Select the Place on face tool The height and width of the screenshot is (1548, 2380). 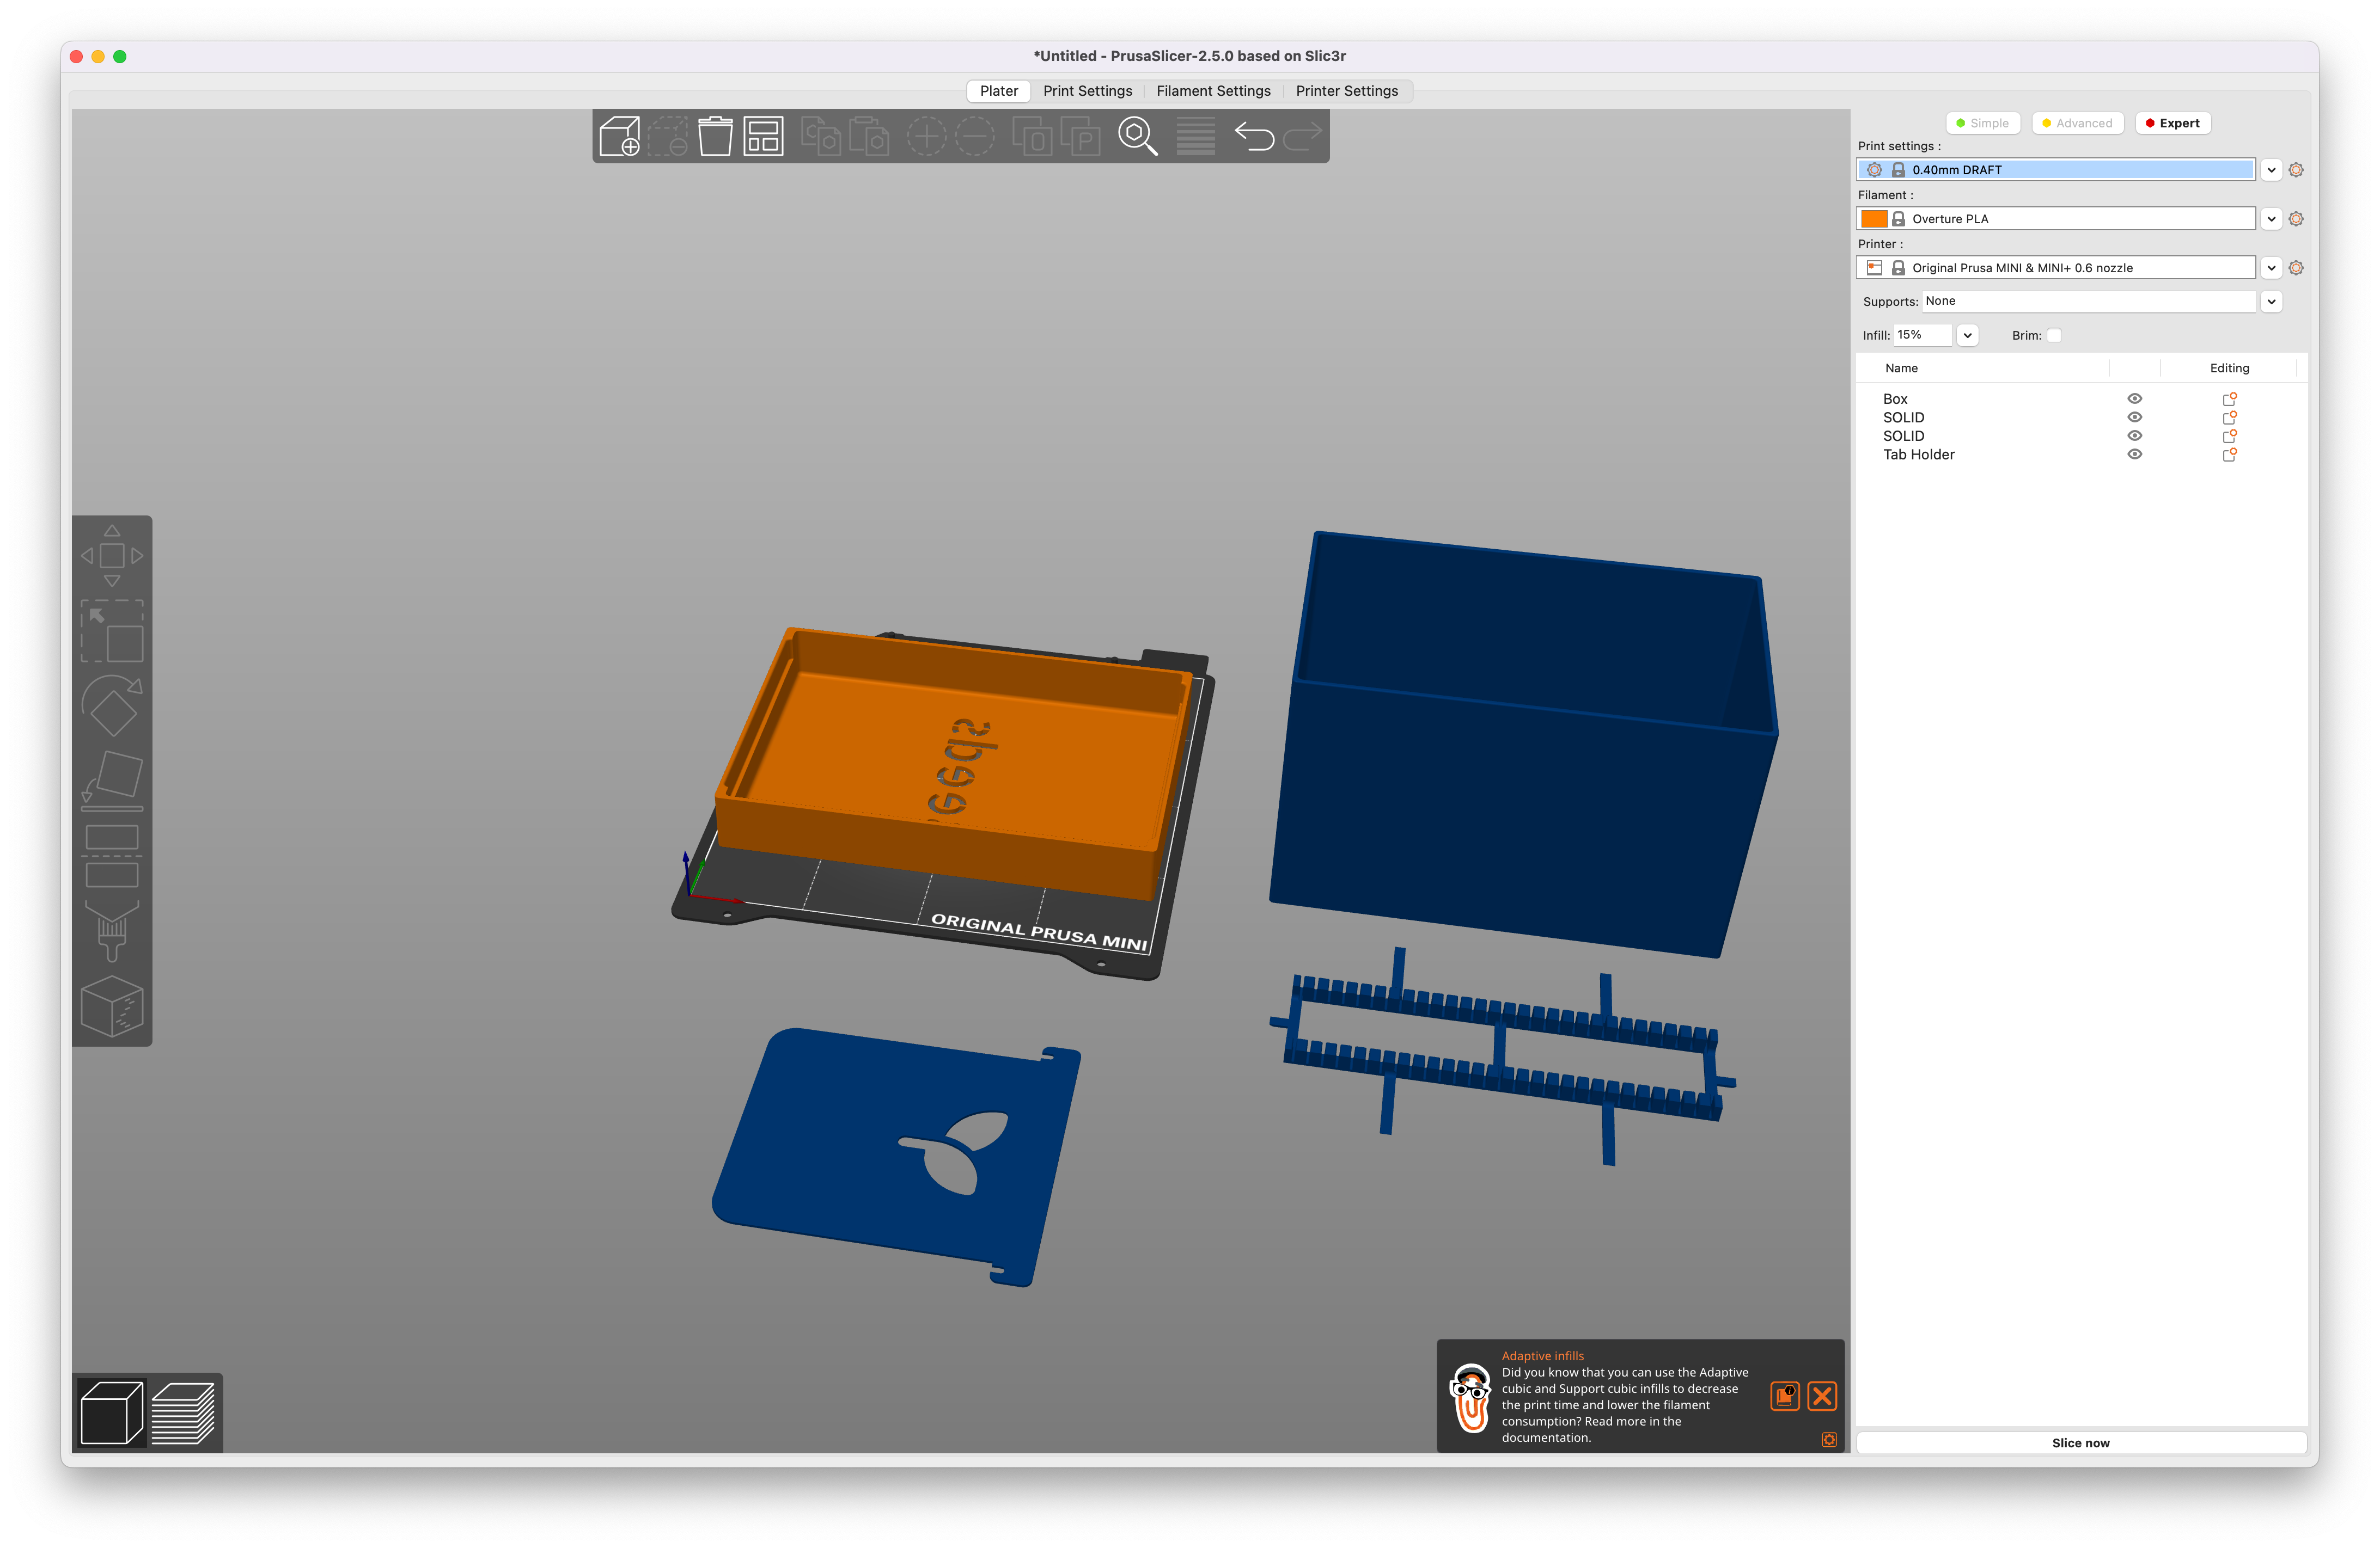tap(112, 781)
